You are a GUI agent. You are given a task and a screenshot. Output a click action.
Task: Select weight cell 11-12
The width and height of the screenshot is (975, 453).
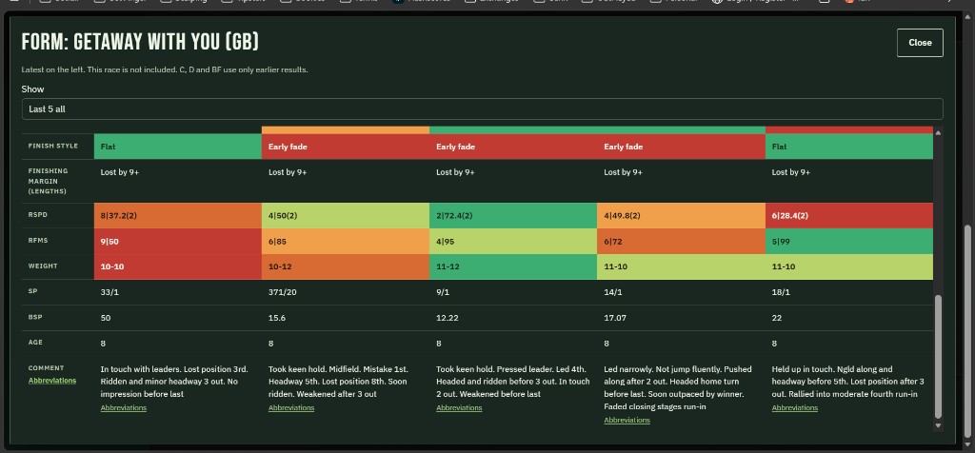click(513, 266)
